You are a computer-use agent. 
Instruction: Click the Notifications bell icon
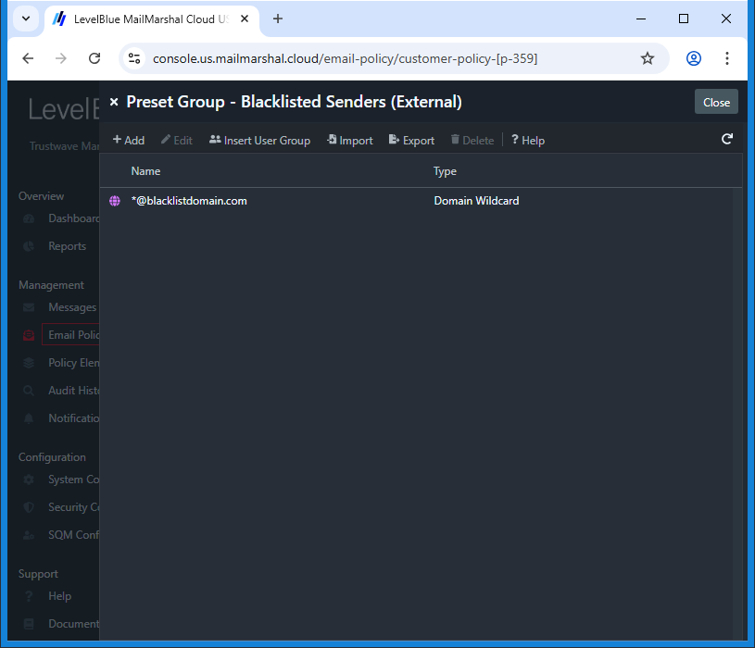click(x=29, y=418)
